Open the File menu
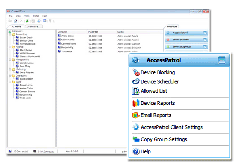240x165 pixels. point(11,16)
